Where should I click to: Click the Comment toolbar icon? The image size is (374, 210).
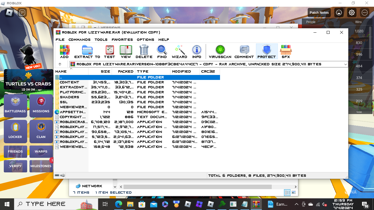[244, 52]
